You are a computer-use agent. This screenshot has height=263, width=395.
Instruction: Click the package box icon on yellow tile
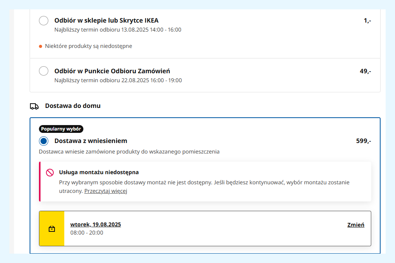(52, 229)
